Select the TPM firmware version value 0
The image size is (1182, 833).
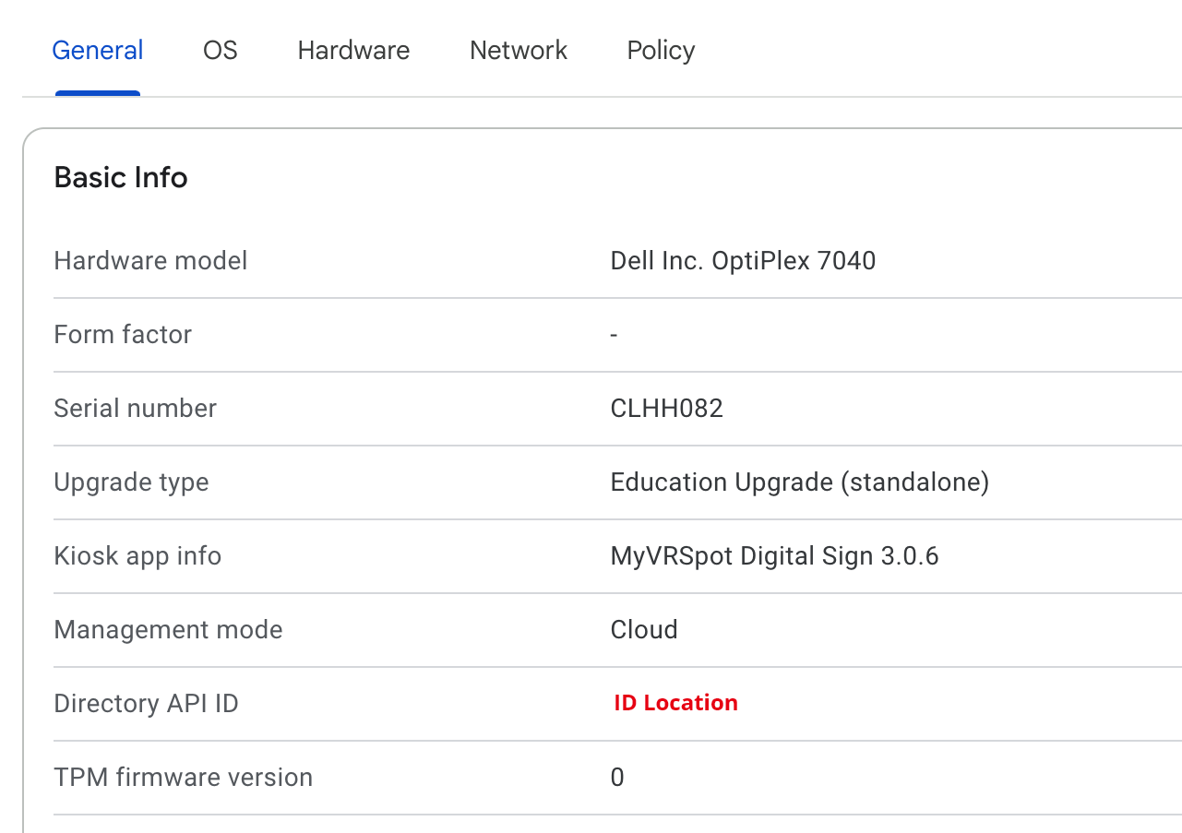click(617, 778)
